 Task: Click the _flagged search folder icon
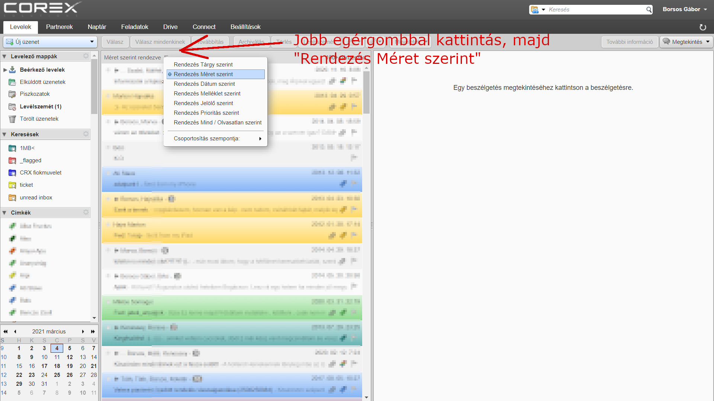pos(12,160)
